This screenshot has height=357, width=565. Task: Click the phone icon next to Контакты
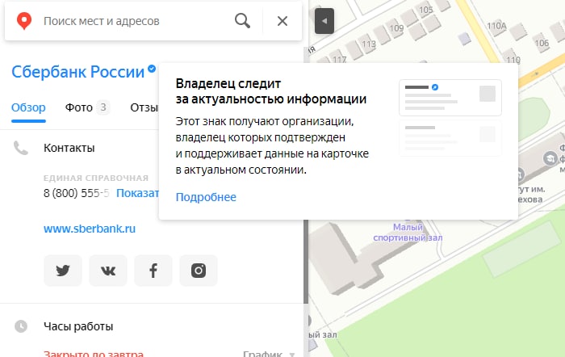[x=21, y=148]
